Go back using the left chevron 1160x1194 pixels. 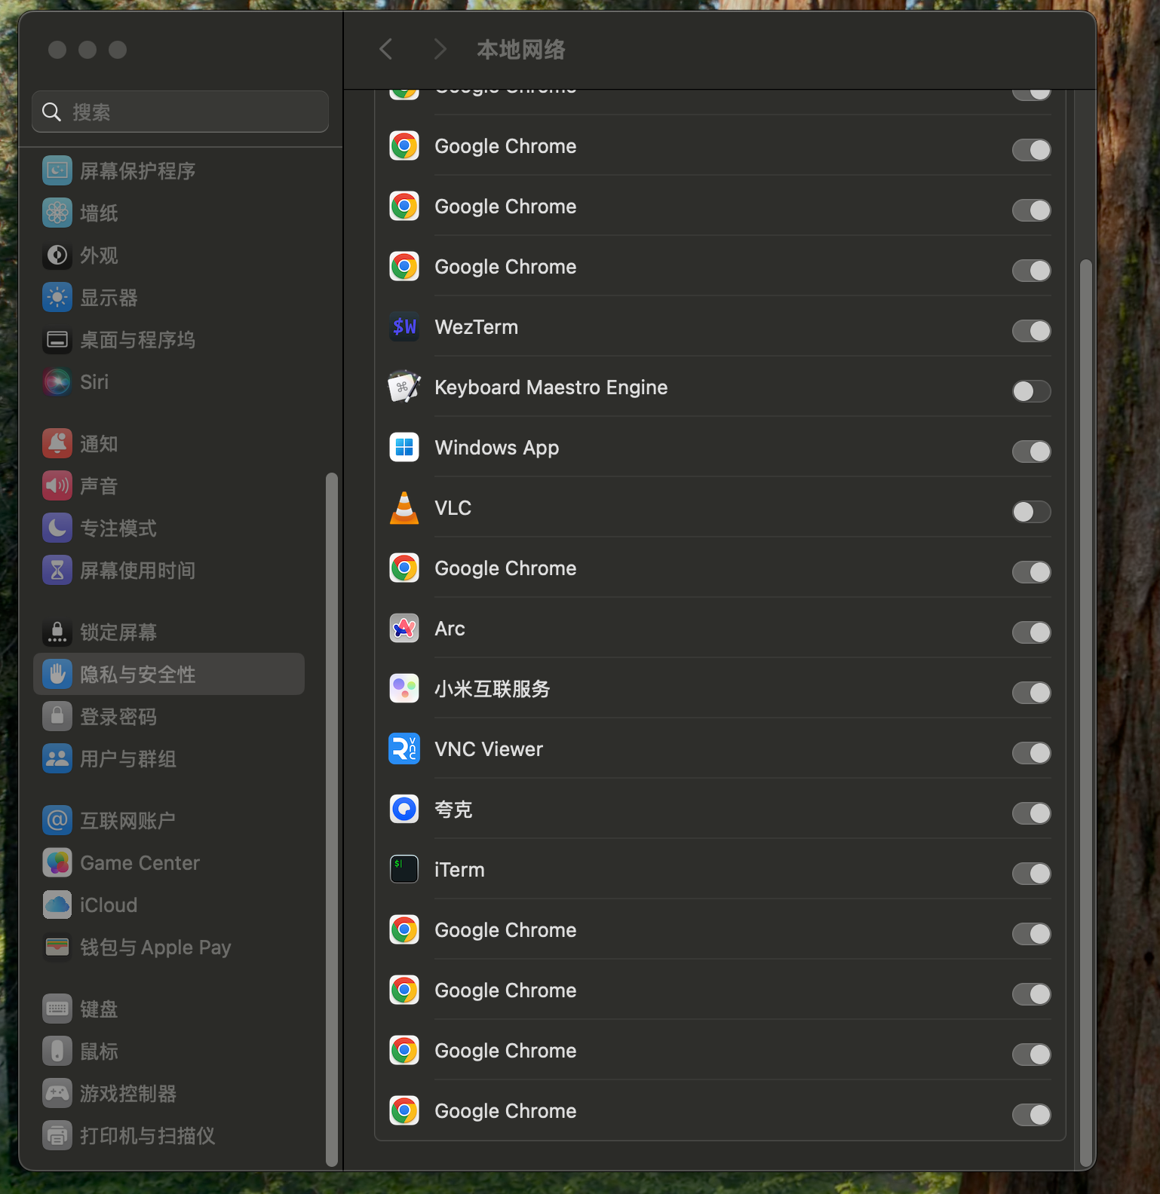click(386, 50)
